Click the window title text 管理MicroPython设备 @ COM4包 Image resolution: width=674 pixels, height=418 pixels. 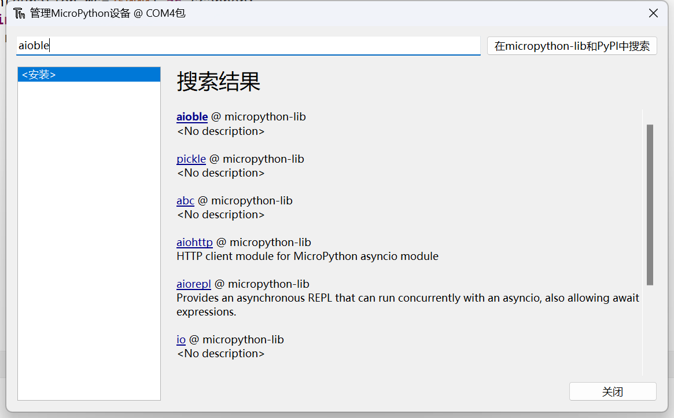tap(108, 13)
